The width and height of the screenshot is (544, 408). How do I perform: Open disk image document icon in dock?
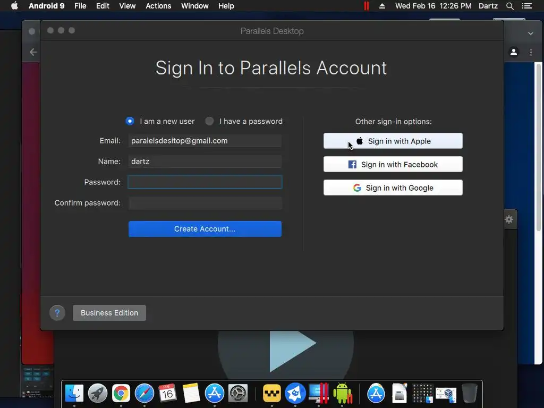point(399,394)
